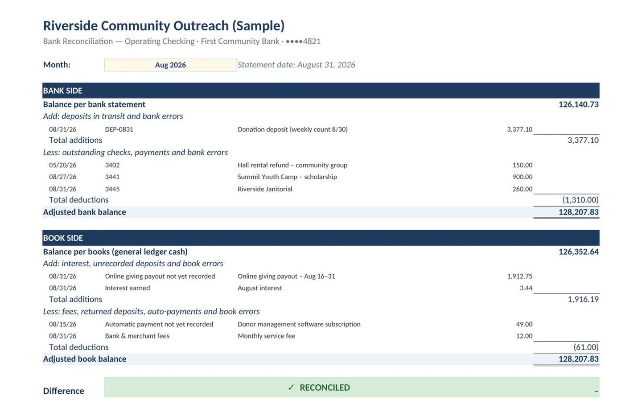Screen dimensions: 642x417
Task: Click the 1,912.75 payout amount
Action: tap(519, 277)
